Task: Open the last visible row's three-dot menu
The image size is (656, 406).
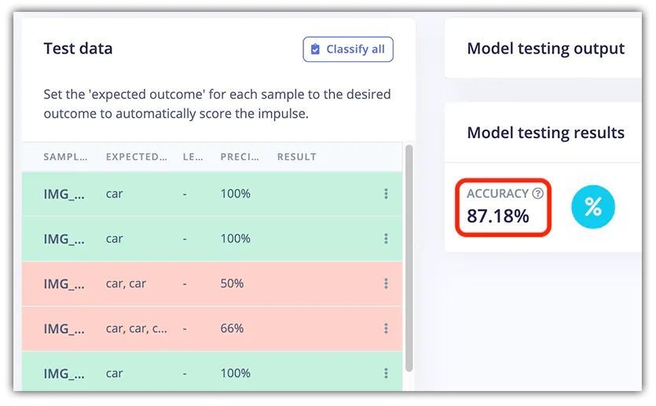Action: click(x=386, y=373)
